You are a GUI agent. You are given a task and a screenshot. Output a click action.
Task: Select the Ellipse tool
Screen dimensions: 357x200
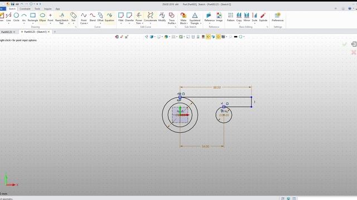click(x=42, y=17)
